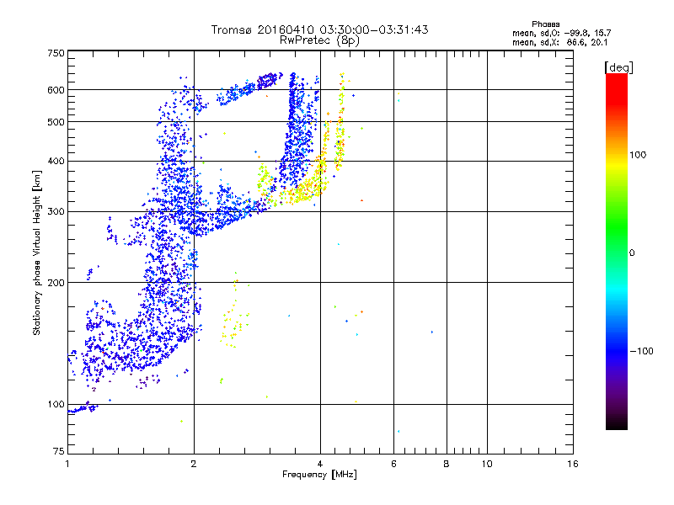Click the 'mean, sd,X: 86.6, 20.1' text

click(559, 42)
